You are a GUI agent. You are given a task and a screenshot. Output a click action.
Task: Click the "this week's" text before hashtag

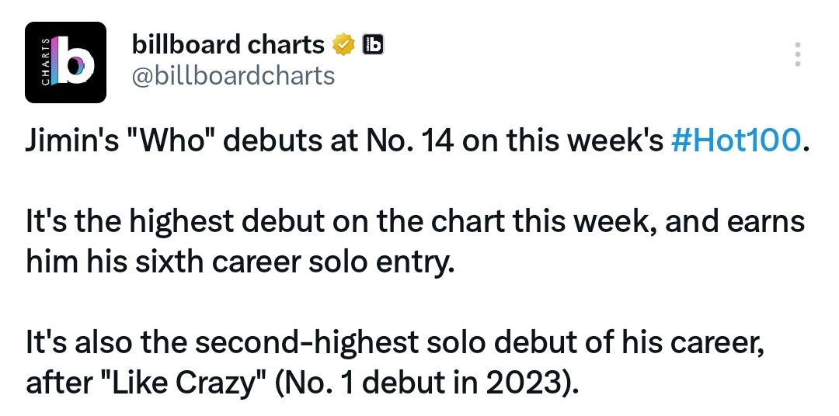585,140
